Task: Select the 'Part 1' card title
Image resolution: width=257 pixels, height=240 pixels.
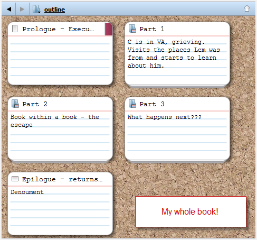Action: (x=152, y=29)
